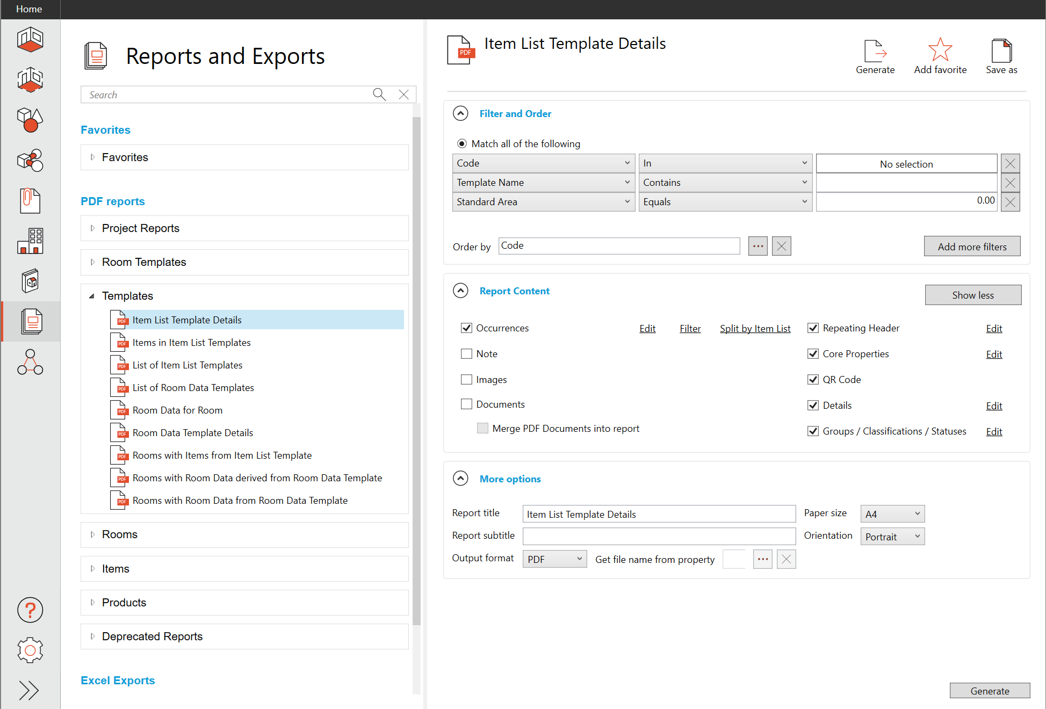Click the Generate icon in top toolbar
The height and width of the screenshot is (709, 1046).
coord(875,52)
